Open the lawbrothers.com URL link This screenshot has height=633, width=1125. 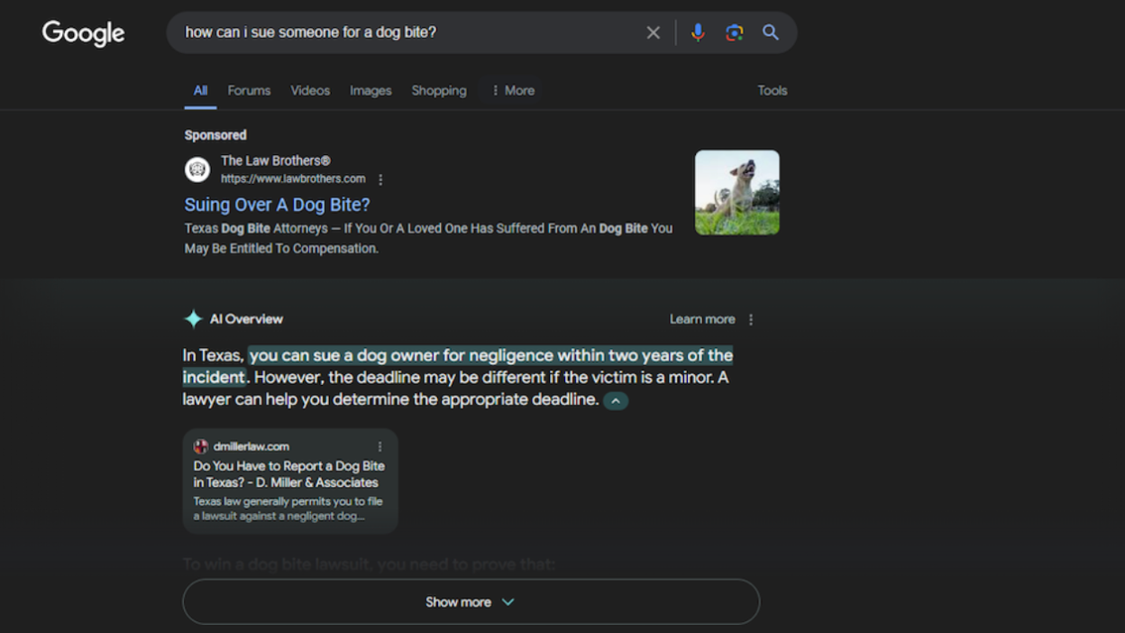(293, 179)
